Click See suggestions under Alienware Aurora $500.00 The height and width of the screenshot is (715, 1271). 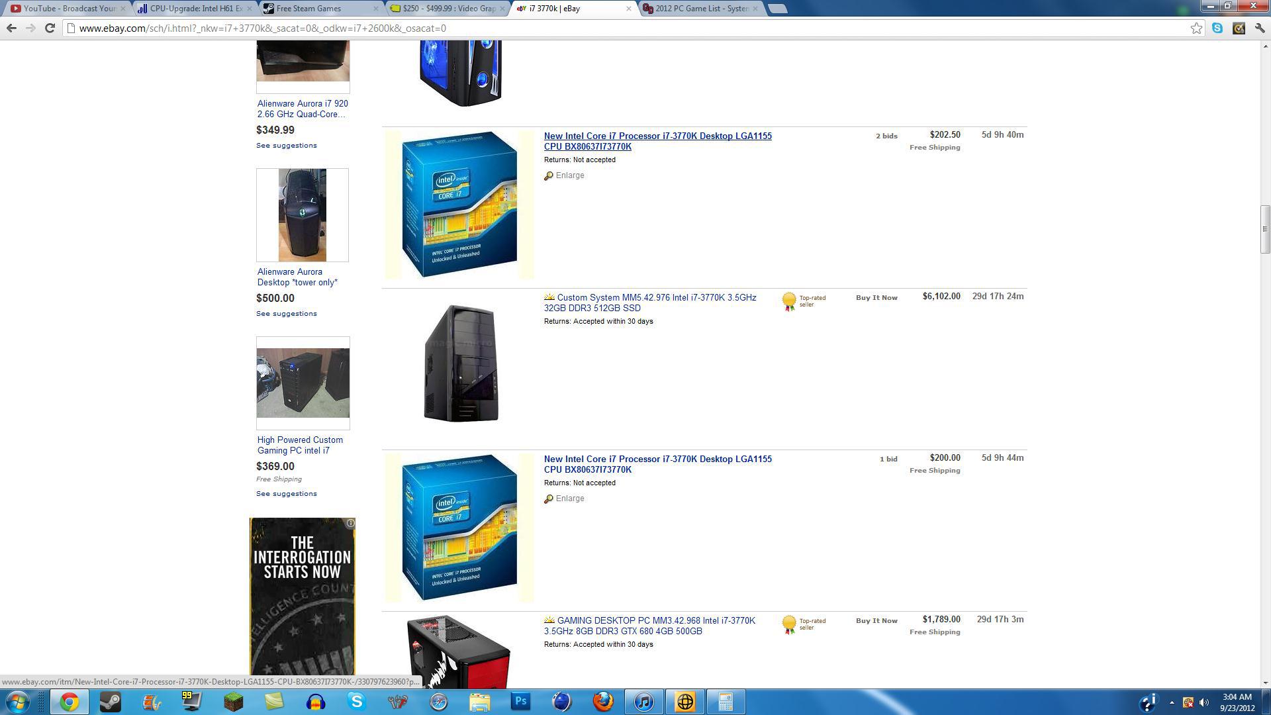[287, 314]
